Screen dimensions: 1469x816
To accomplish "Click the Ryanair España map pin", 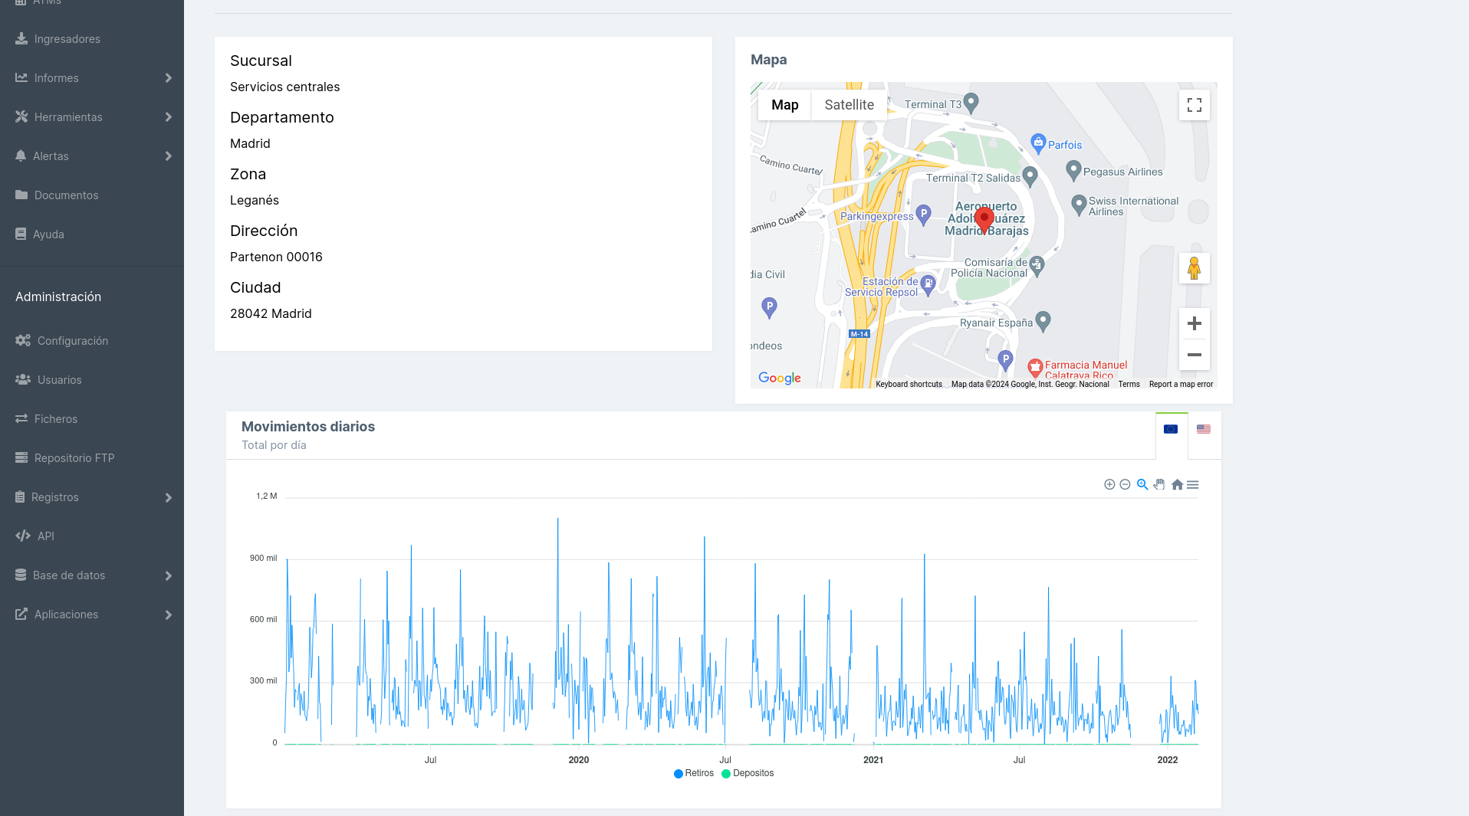I will (1043, 320).
